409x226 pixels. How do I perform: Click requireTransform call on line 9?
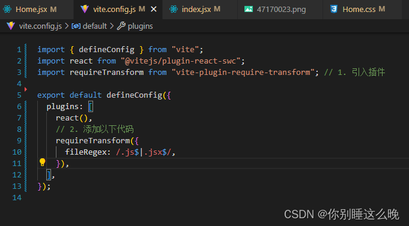[x=93, y=141]
